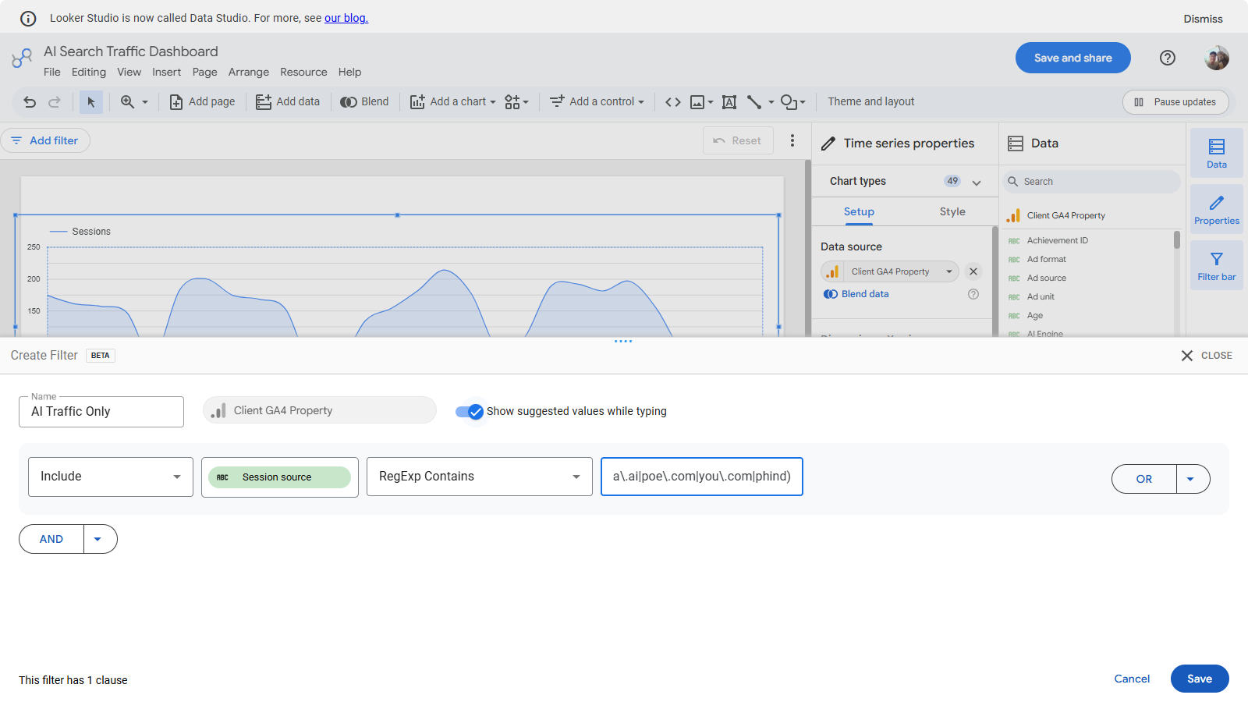Switch to the Setup tab
This screenshot has height=702, width=1248.
tap(859, 211)
